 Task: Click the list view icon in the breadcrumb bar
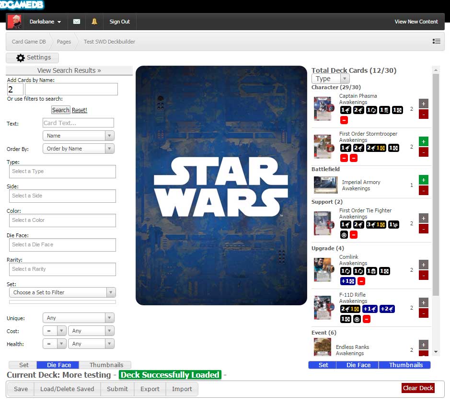[x=436, y=41]
